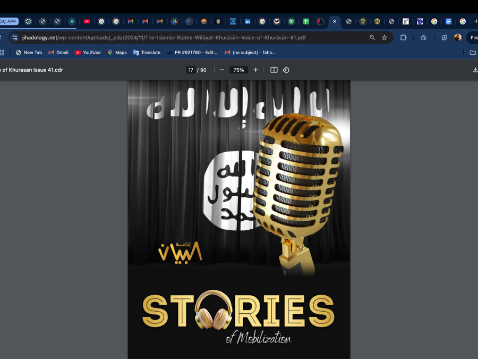Open the (no subject) - faha... bookmark
The image size is (478, 359).
pyautogui.click(x=250, y=53)
